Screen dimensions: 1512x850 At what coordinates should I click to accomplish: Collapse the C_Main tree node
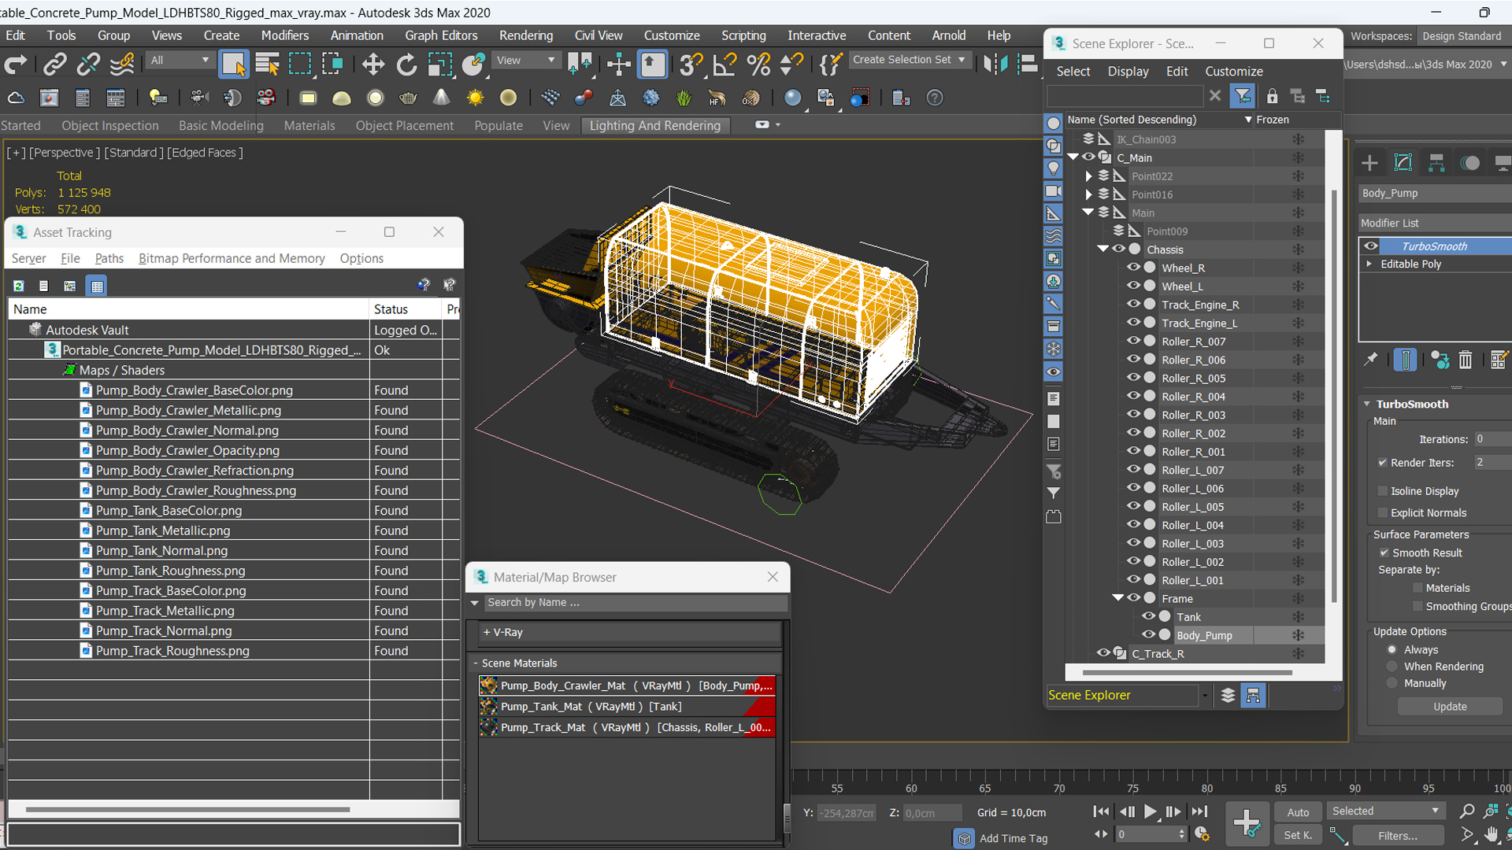(1073, 157)
